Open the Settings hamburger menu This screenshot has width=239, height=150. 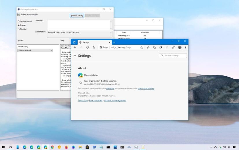75,55
